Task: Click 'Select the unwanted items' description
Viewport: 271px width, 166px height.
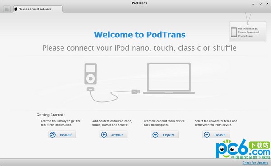Action: pos(216,123)
